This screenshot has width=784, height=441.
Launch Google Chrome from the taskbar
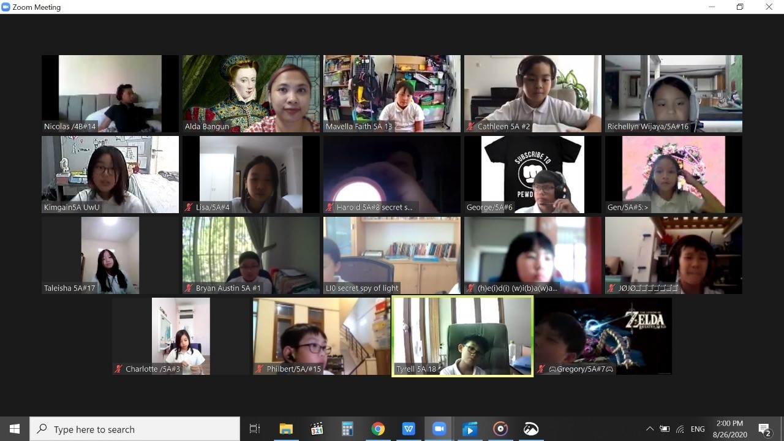tap(378, 429)
